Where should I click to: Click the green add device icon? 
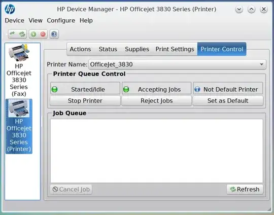tap(33, 34)
